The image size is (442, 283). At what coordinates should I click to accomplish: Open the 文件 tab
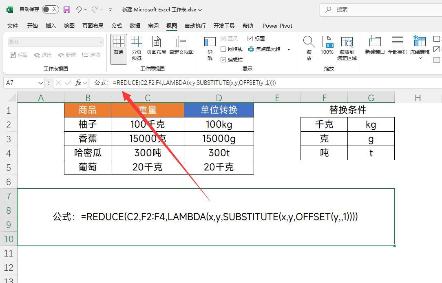pos(12,26)
